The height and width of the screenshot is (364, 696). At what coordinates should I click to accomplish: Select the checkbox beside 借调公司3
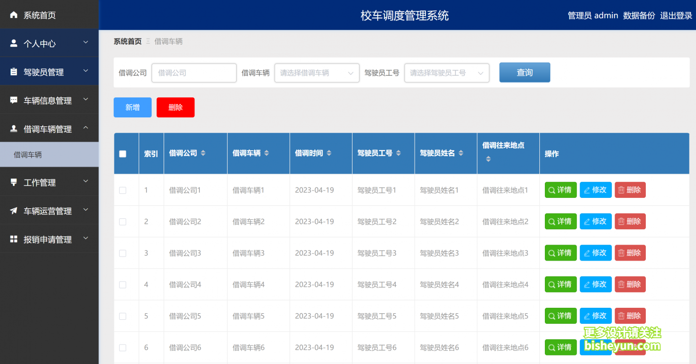(122, 253)
